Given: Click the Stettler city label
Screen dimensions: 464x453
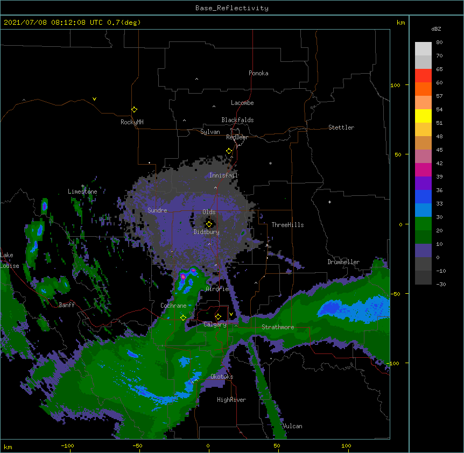Looking at the screenshot, I should click(341, 128).
